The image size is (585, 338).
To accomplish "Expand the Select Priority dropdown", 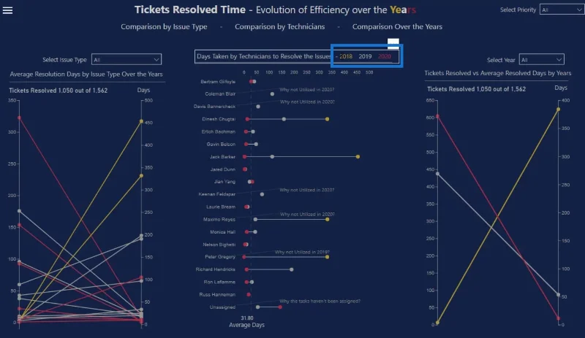I will [x=562, y=9].
